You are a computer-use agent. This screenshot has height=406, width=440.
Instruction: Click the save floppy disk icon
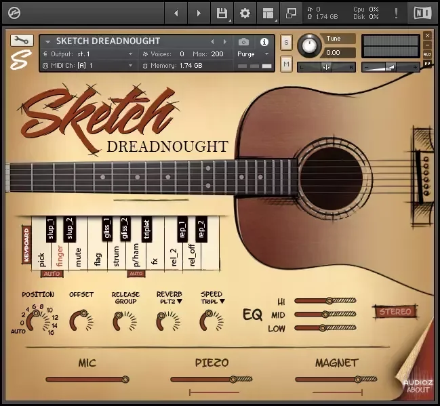click(222, 13)
